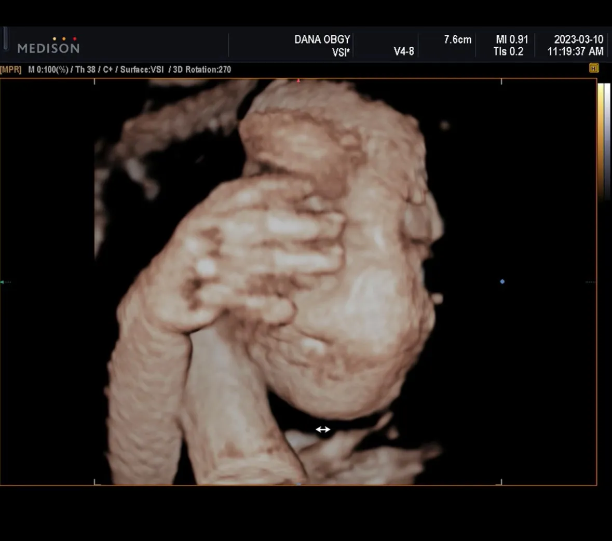Click the 11:19:37 AM time

pyautogui.click(x=575, y=51)
